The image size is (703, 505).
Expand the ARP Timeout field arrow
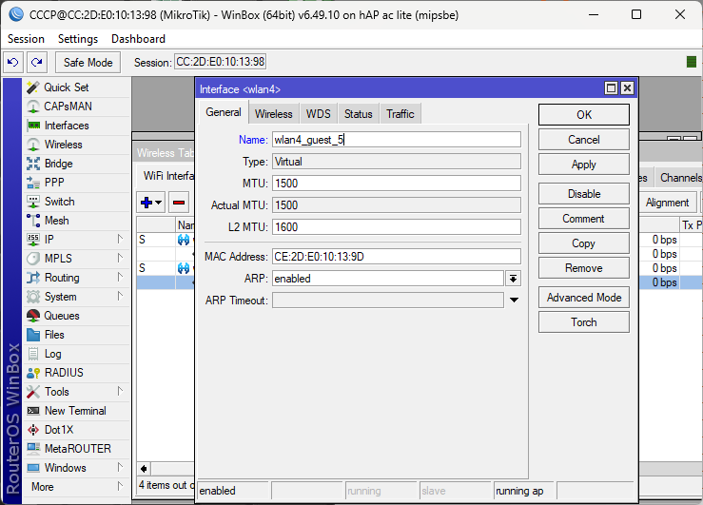[x=514, y=301]
